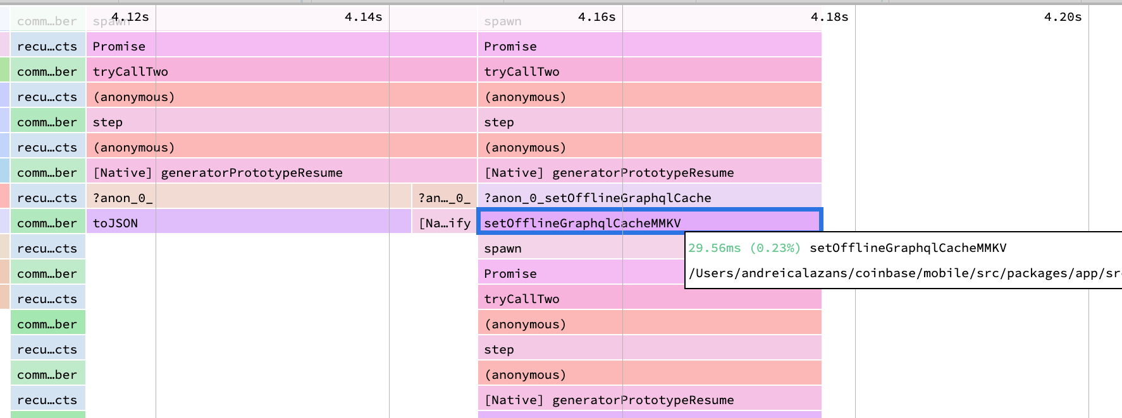Select left stack's (anonymous) frame under step
The image size is (1122, 418).
281,146
